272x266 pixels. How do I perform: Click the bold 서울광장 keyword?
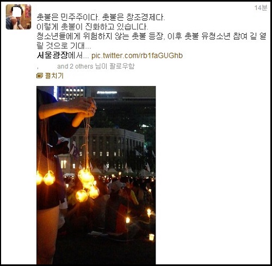[x=52, y=55]
